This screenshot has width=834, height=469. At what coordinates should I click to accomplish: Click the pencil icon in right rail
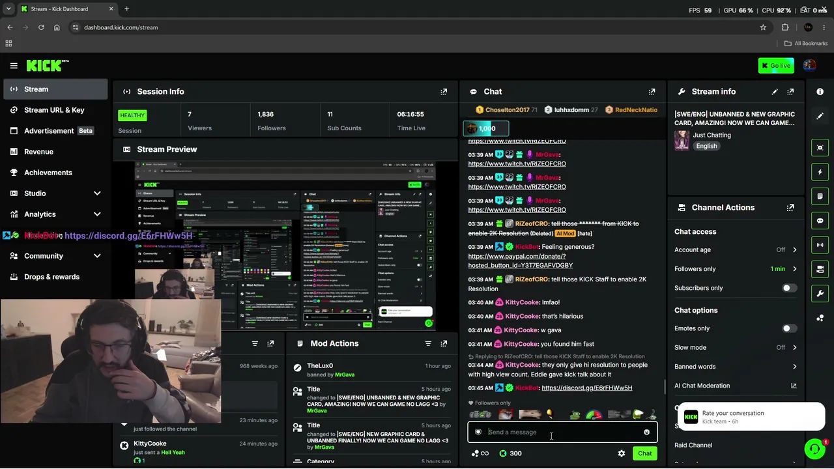[x=820, y=116]
